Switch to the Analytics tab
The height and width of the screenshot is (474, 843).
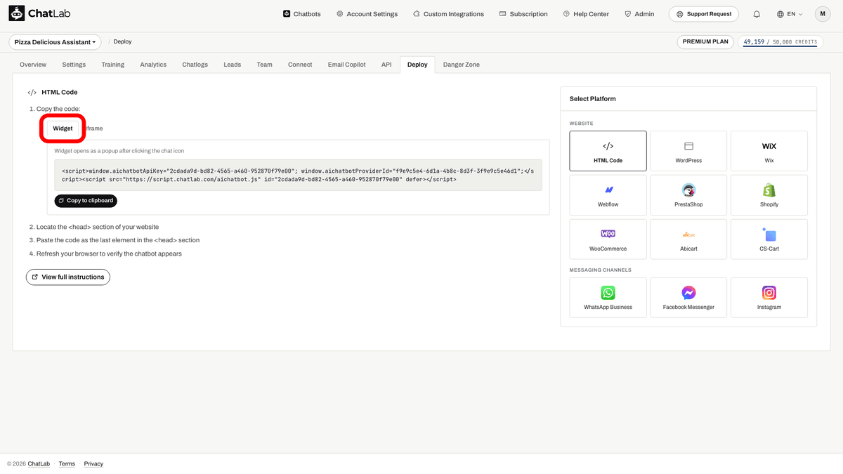tap(153, 65)
